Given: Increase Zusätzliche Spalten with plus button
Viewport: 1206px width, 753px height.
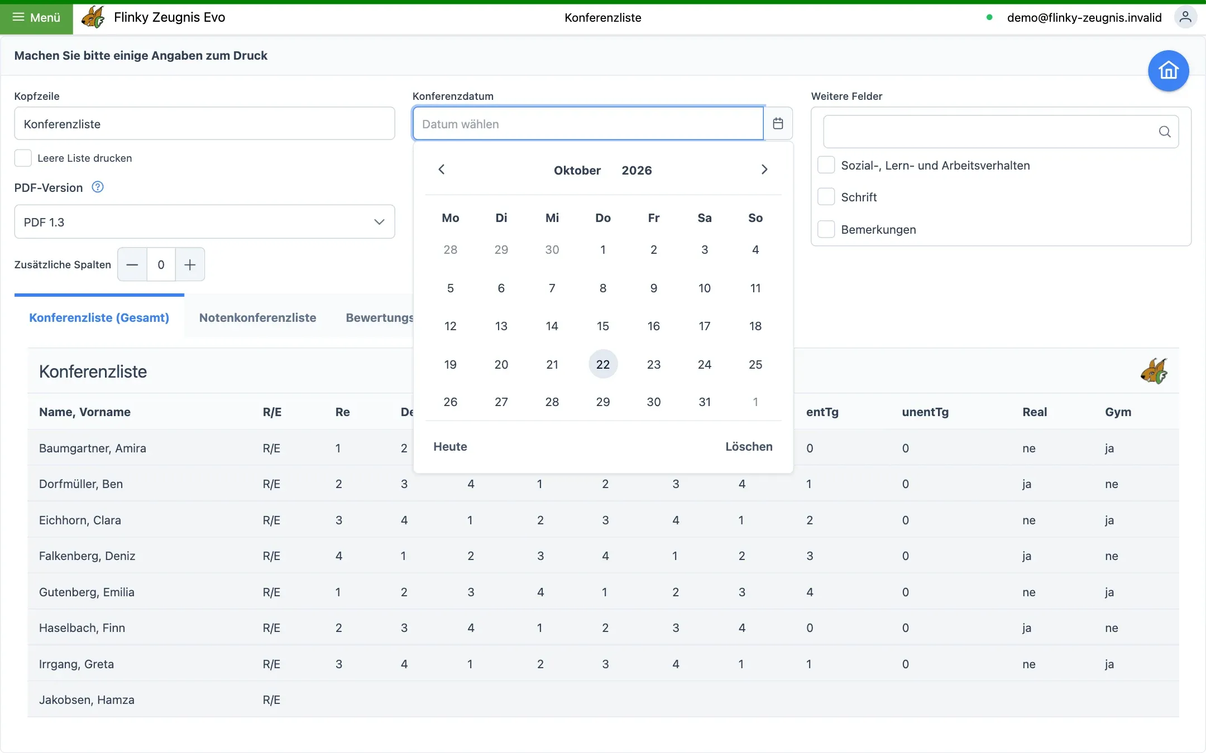Looking at the screenshot, I should (190, 264).
